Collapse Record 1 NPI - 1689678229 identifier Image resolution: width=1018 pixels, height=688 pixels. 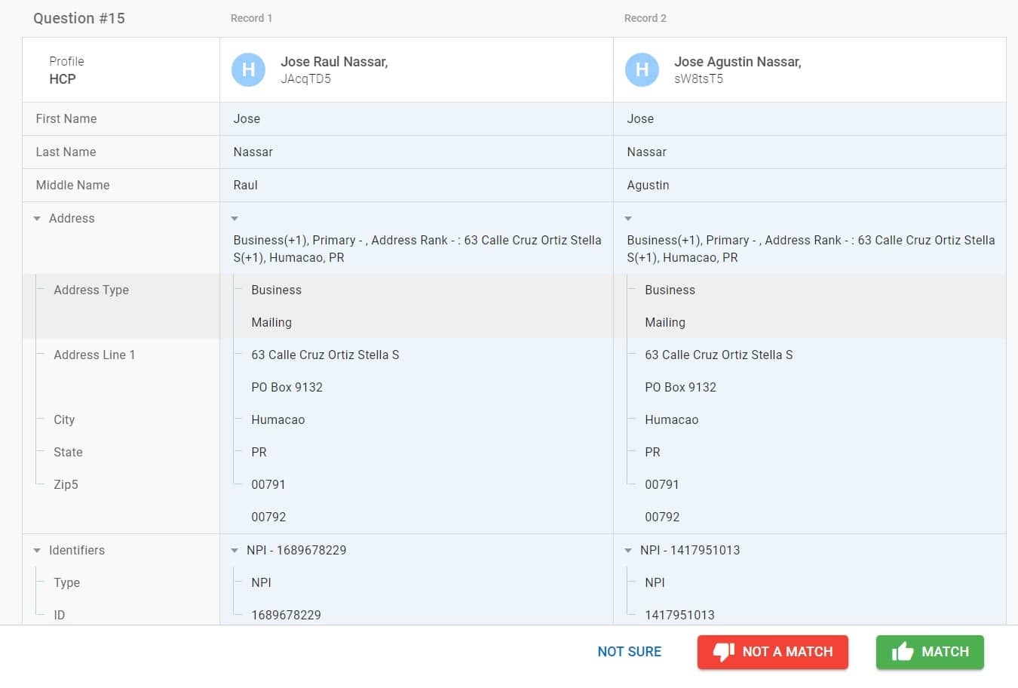(x=235, y=551)
